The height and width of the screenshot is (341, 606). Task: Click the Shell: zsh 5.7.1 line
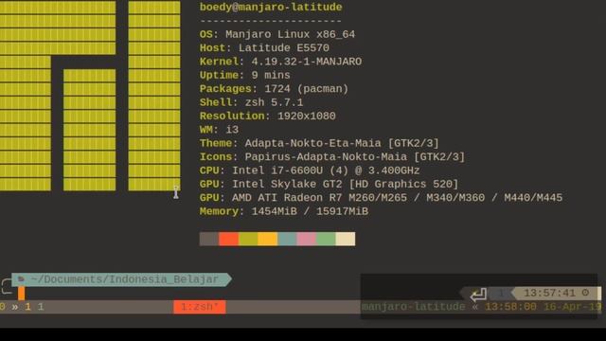(251, 102)
